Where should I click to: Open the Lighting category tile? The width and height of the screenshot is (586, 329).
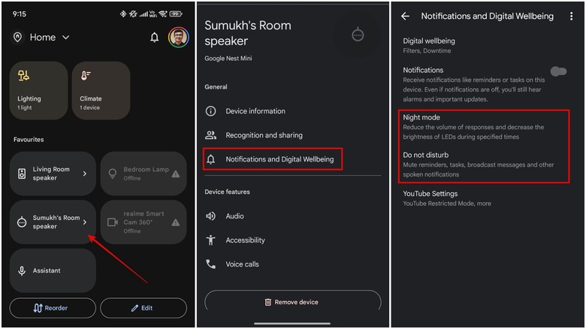tap(38, 90)
